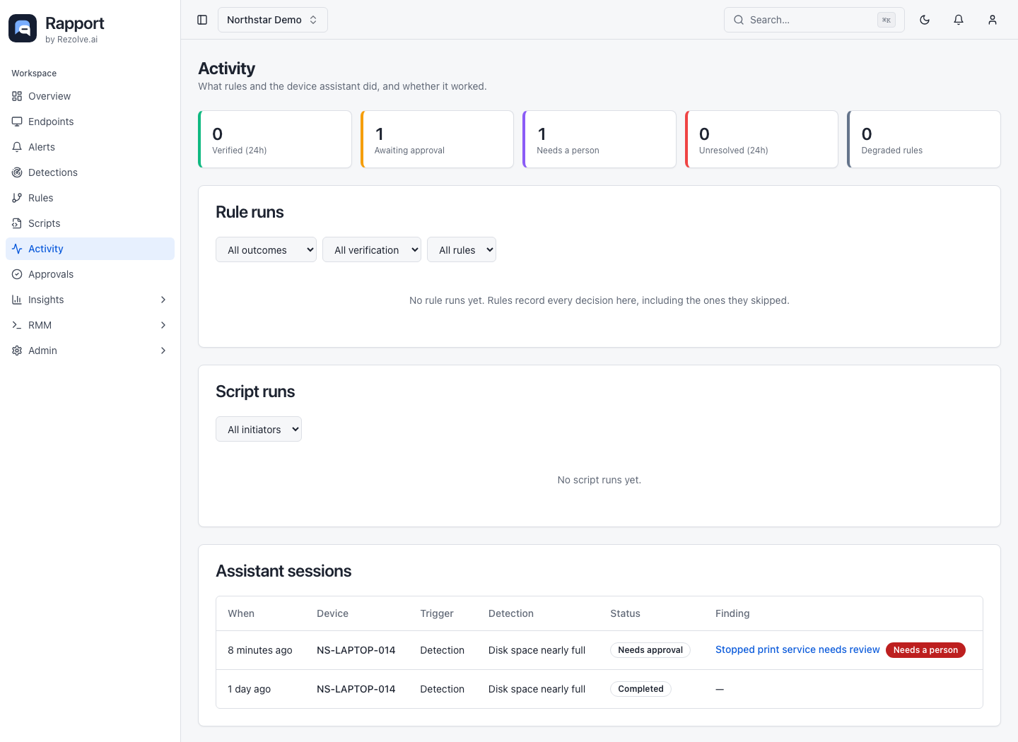The height and width of the screenshot is (742, 1018).
Task: Expand the Insights submenu chevron
Action: 163,300
